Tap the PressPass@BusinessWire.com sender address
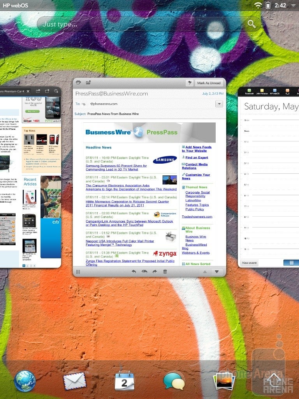 point(112,94)
